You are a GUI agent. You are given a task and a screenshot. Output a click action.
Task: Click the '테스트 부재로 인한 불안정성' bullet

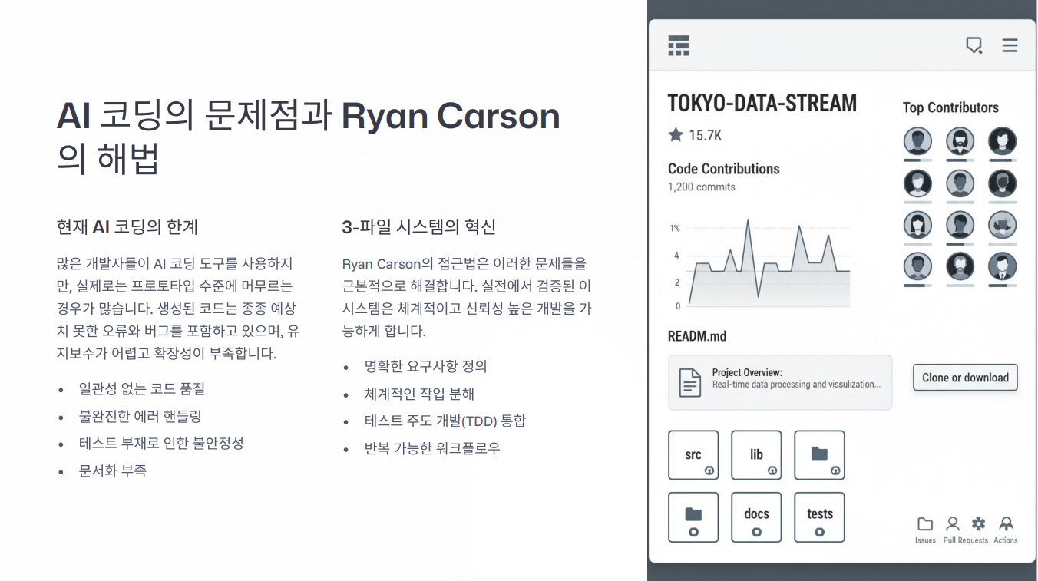[x=161, y=444]
